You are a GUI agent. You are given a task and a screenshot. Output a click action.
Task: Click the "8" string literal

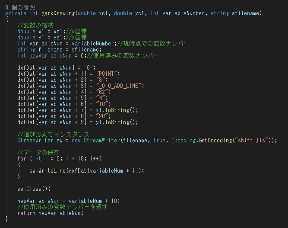101,80
